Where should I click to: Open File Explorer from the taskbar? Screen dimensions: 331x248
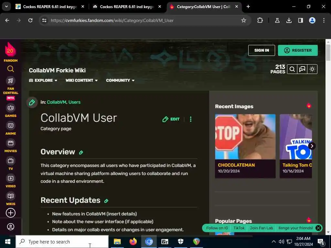click(117, 242)
